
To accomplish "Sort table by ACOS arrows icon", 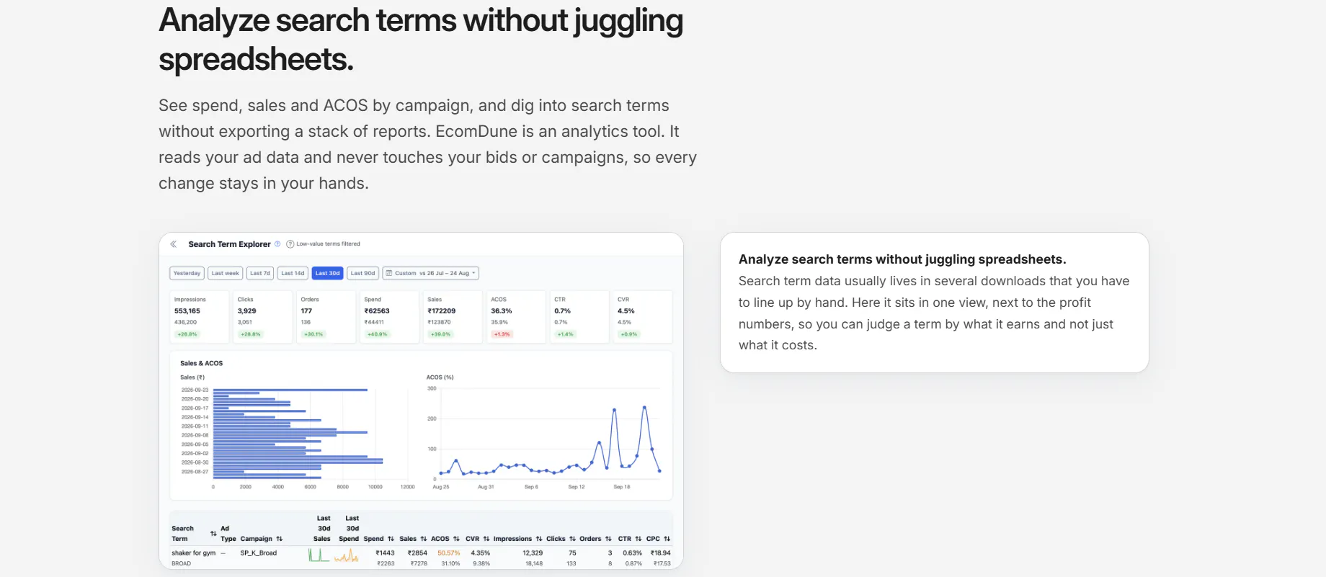I will [456, 539].
